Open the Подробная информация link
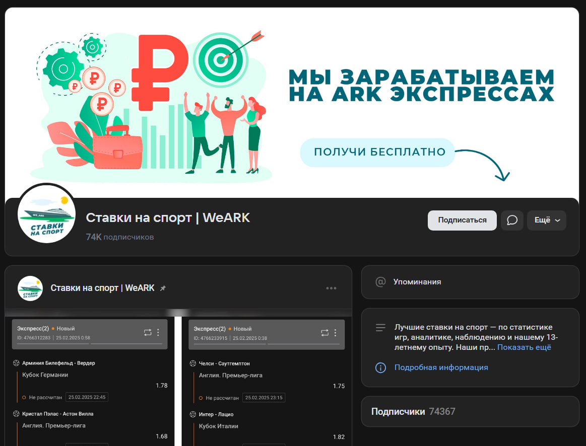Image resolution: width=586 pixels, height=446 pixels. 441,367
